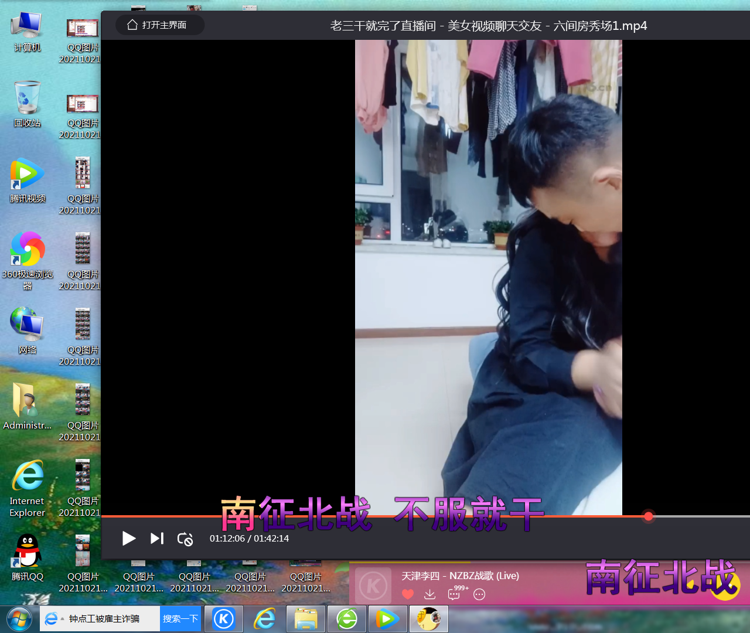Click the playback time display 01:12:06 / 01:42:14
The image size is (750, 633).
(249, 538)
